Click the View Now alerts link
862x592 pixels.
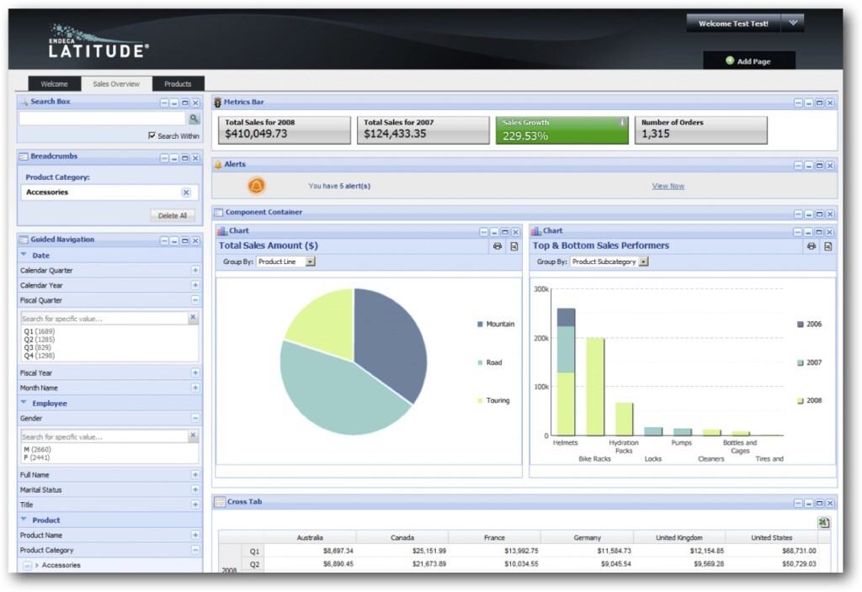click(668, 186)
